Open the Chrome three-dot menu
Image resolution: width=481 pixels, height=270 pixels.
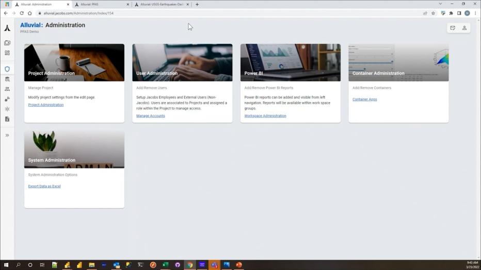click(x=475, y=13)
